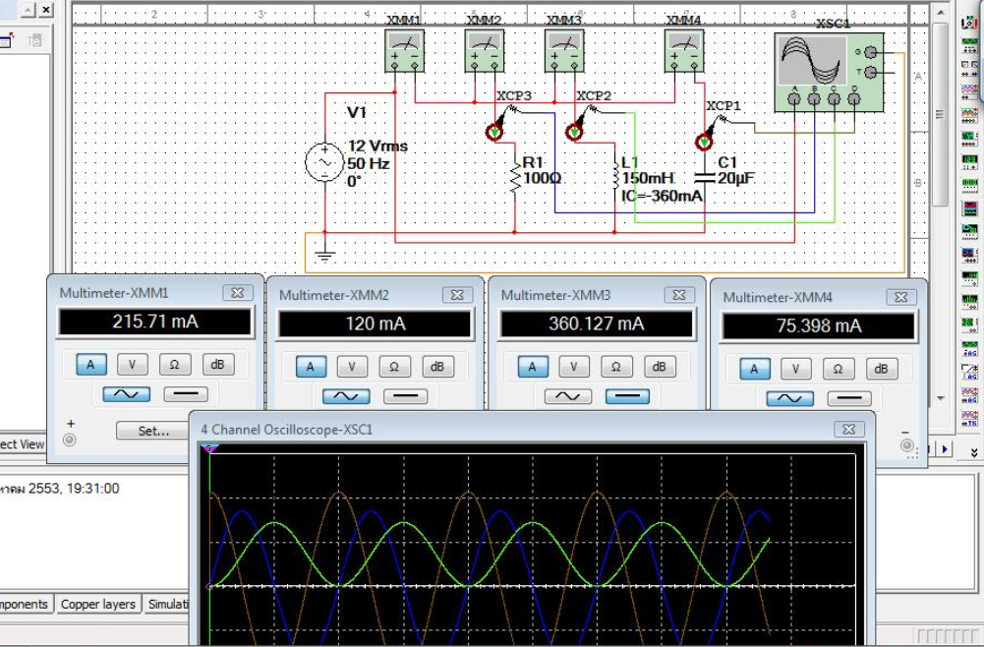Open the Function Generator instrument
The width and height of the screenshot is (984, 647).
click(971, 44)
